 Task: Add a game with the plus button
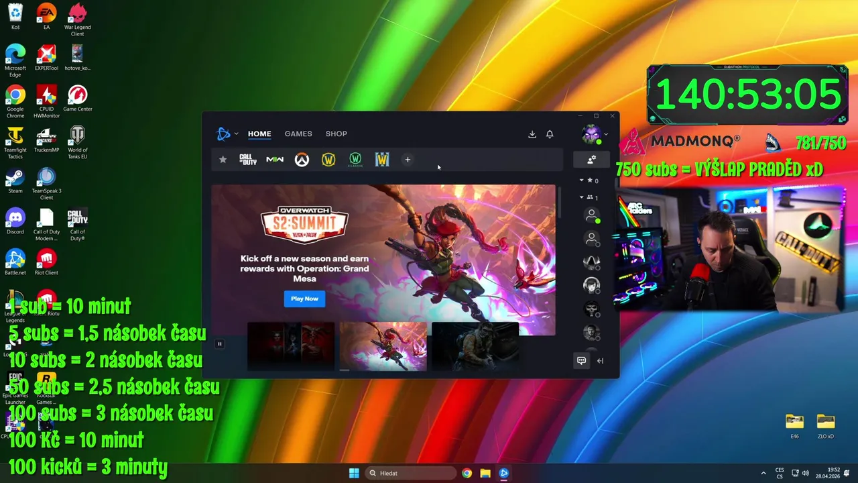[x=408, y=160]
